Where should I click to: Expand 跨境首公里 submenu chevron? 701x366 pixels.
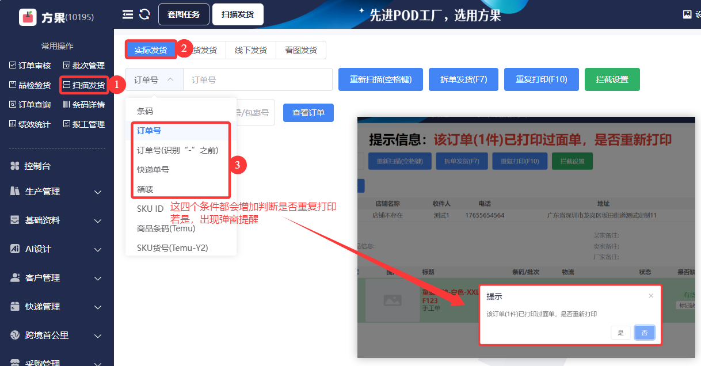pyautogui.click(x=98, y=335)
